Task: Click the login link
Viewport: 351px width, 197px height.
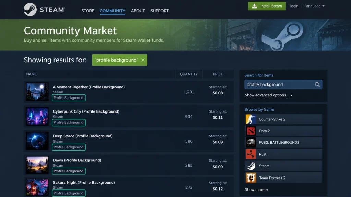Action: tap(294, 6)
